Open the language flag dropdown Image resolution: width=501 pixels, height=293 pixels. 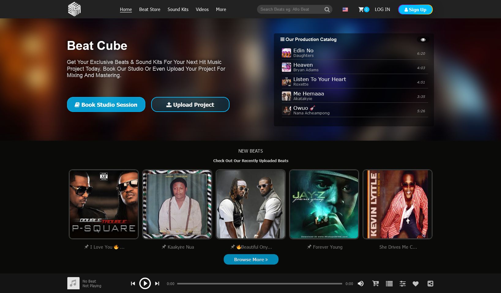click(x=345, y=9)
